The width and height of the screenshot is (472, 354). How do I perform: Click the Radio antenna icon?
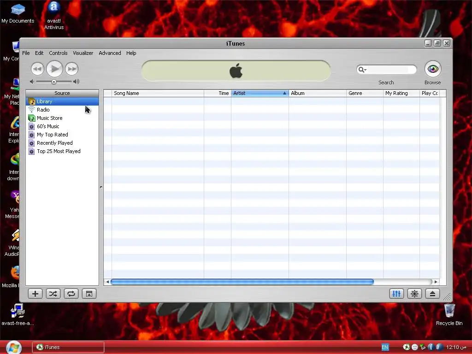point(32,110)
